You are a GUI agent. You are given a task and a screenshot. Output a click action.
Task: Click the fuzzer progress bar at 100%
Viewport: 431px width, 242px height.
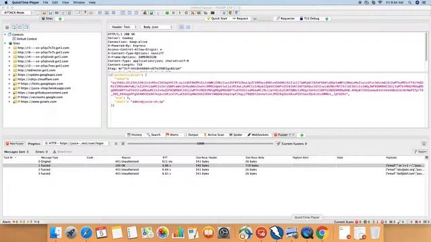click(x=201, y=143)
